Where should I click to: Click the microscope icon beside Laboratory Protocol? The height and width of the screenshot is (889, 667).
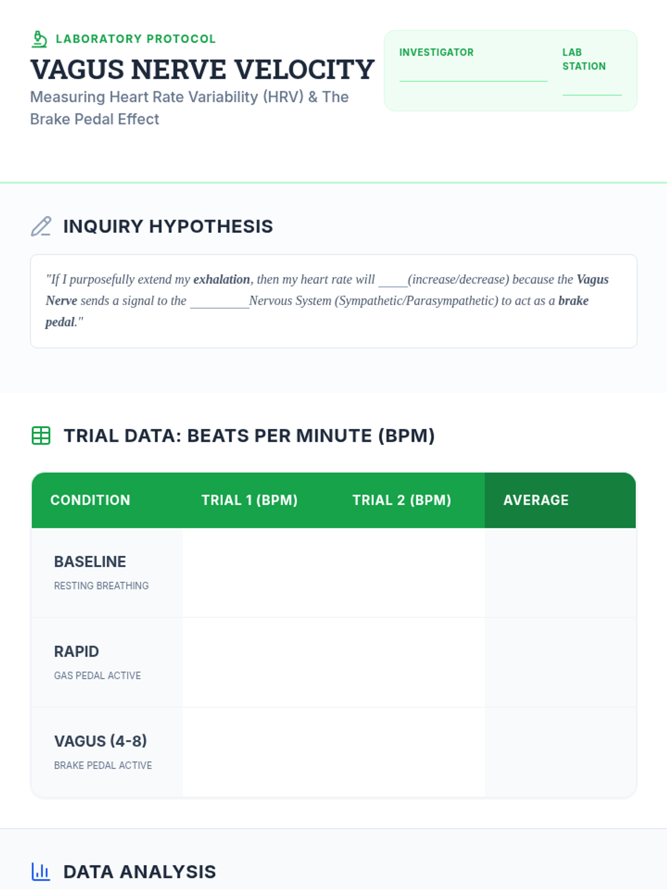point(39,39)
